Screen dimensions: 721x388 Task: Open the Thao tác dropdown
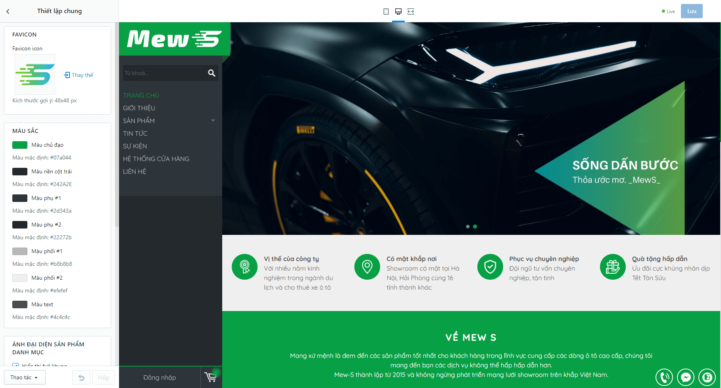(x=25, y=377)
